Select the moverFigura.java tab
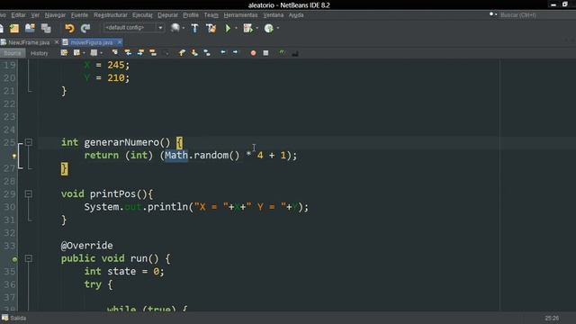The height and width of the screenshot is (324, 576). (91, 42)
